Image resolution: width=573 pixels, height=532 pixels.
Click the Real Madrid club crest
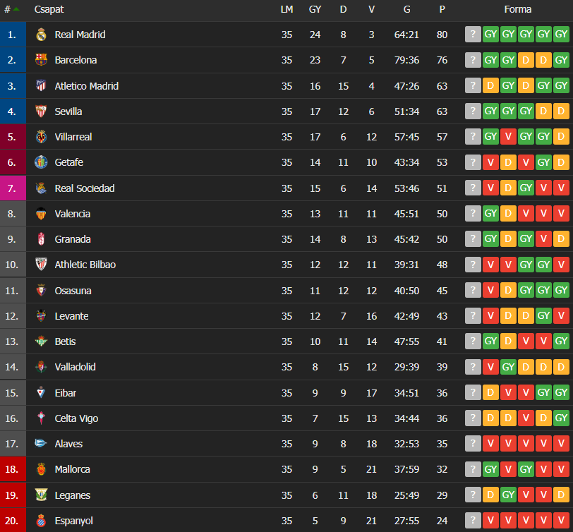[x=41, y=35]
